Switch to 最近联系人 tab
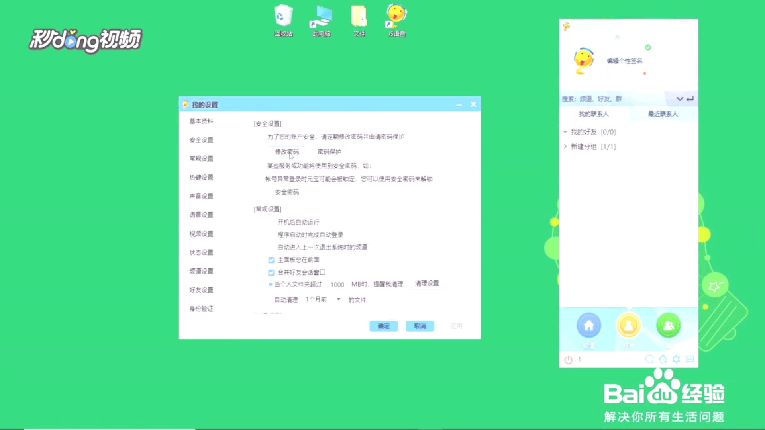The width and height of the screenshot is (765, 430). tap(663, 114)
